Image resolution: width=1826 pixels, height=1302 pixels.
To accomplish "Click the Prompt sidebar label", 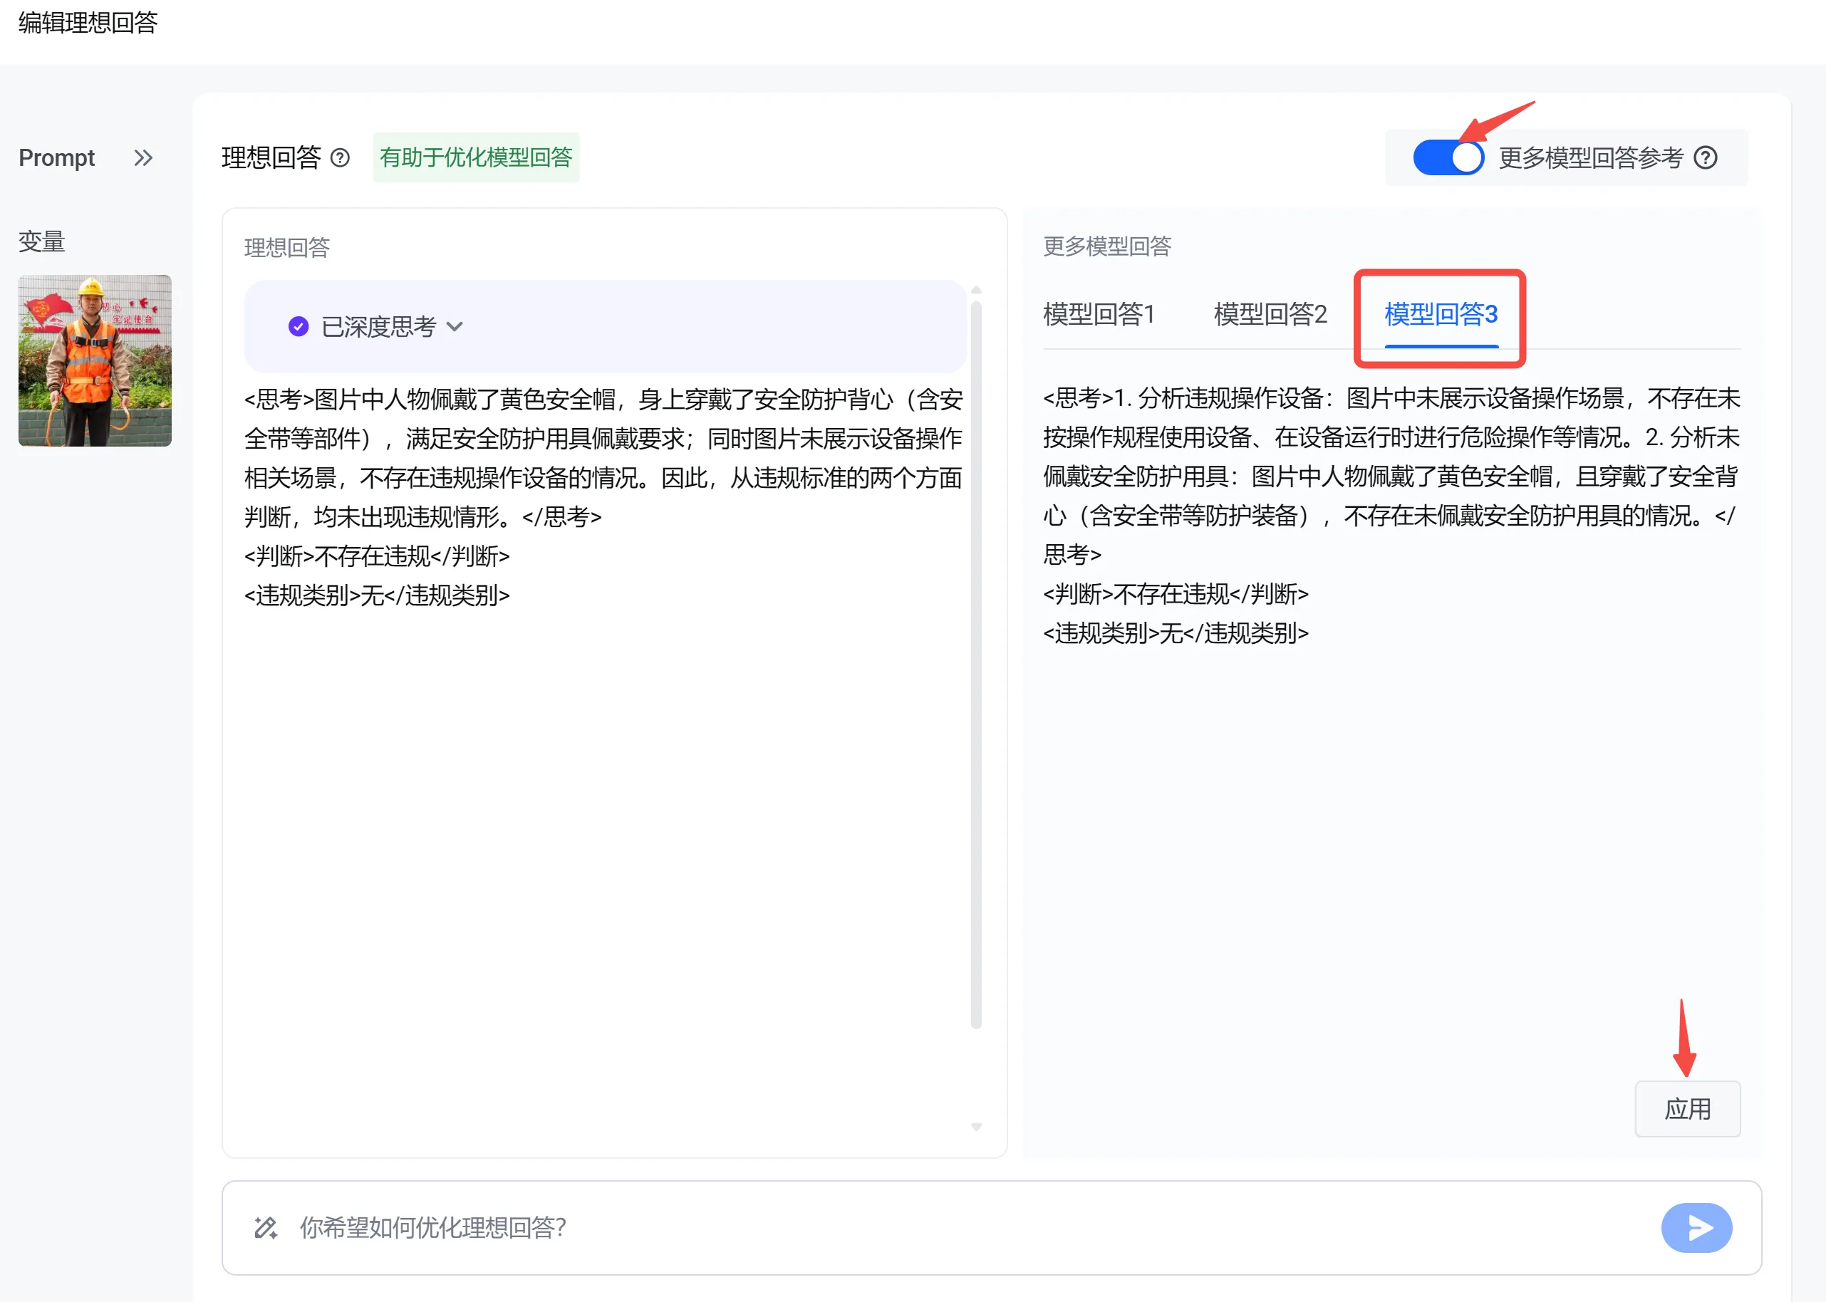I will pos(56,158).
